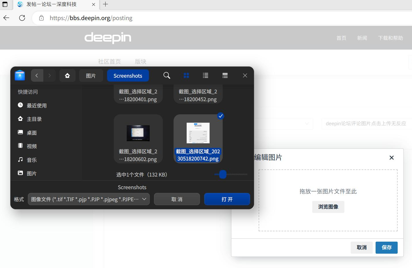This screenshot has width=412, height=268.
Task: Click the Screenshots breadcrumb in path bar
Action: (x=128, y=76)
